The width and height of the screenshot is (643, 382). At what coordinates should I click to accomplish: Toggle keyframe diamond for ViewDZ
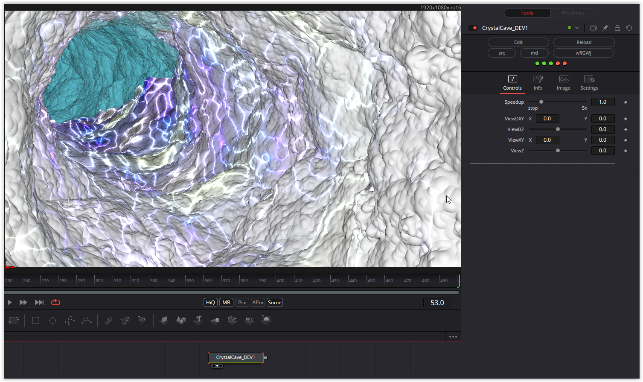(626, 130)
